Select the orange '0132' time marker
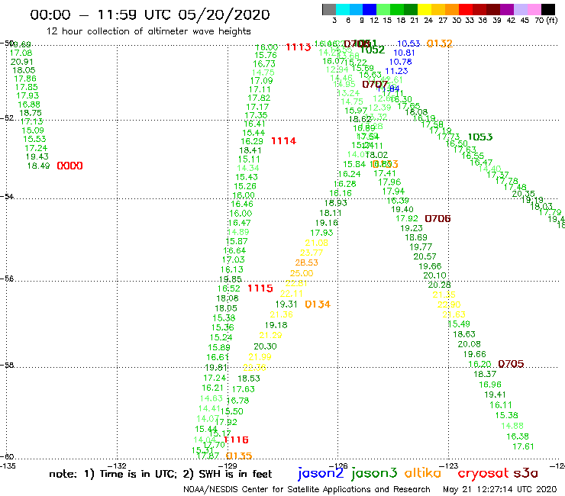565x496 pixels. click(440, 43)
